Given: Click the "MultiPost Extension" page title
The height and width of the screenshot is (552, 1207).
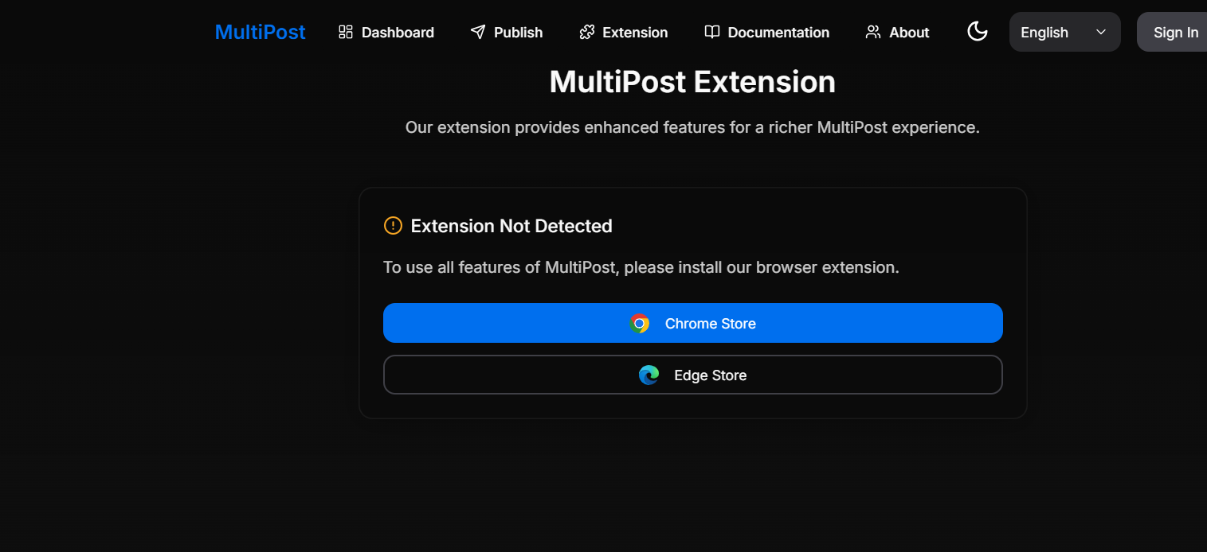Looking at the screenshot, I should (x=692, y=82).
